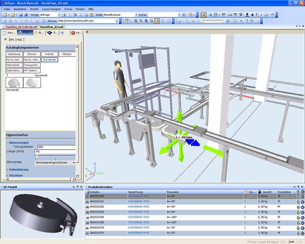Viewport: 305px width, 244px height.
Task: Open the Extras menu
Action: point(68,9)
